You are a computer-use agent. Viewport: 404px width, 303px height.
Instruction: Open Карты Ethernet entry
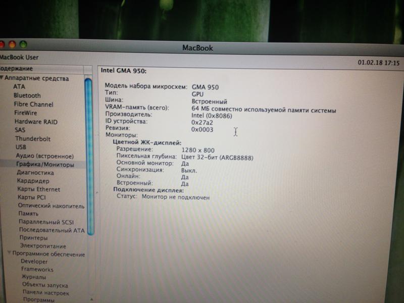[39, 189]
